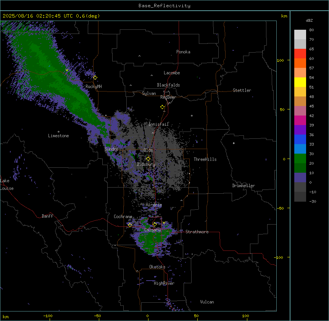This screenshot has width=329, height=321.
Task: Click the 80 value on the dBZ legend
Action: [311, 30]
